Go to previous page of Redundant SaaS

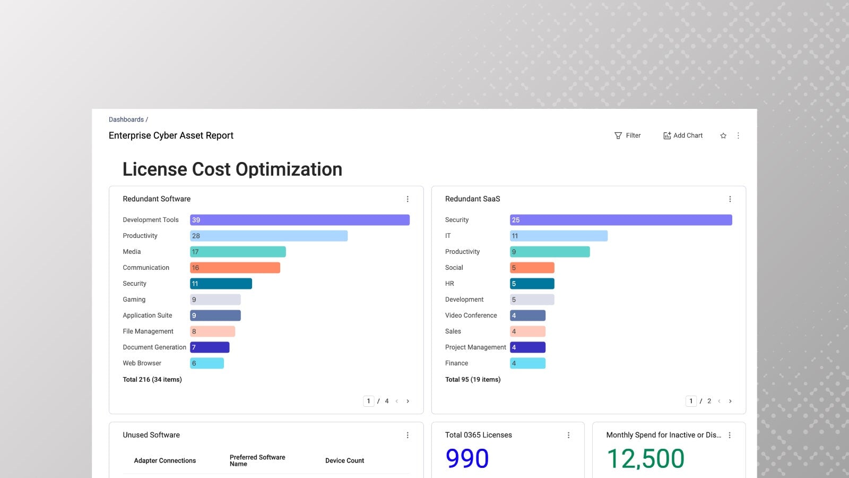pyautogui.click(x=719, y=401)
